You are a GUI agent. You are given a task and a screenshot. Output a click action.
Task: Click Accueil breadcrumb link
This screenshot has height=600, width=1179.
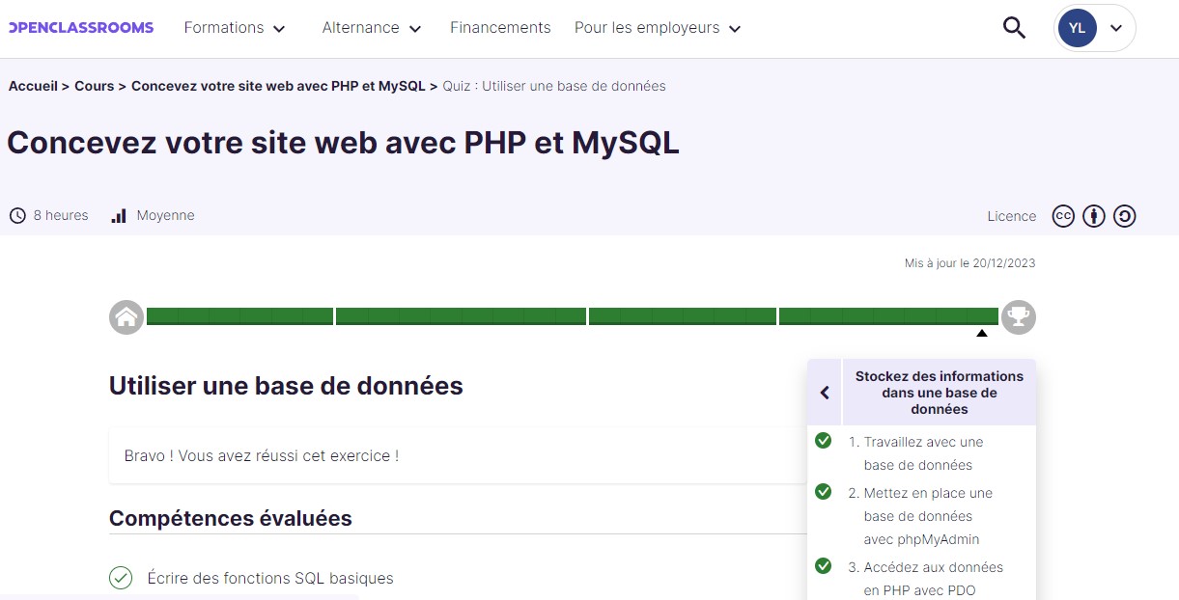pyautogui.click(x=33, y=86)
